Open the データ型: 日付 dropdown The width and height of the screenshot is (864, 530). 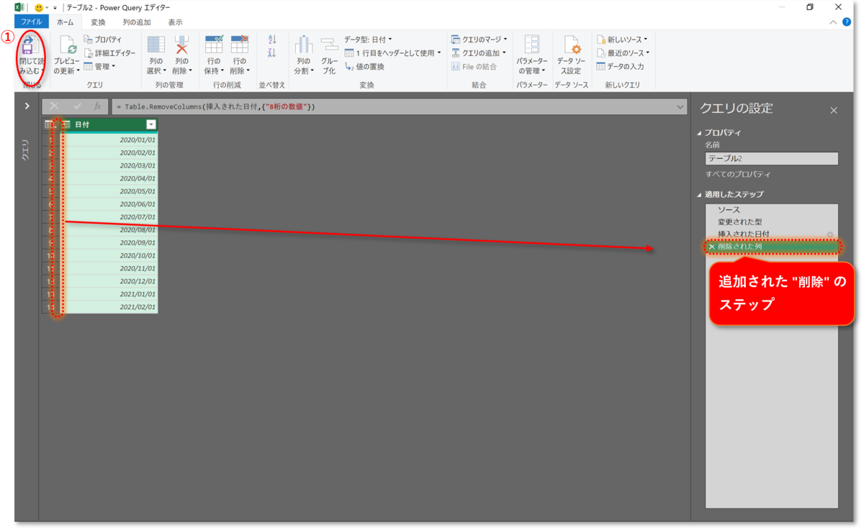tap(368, 40)
